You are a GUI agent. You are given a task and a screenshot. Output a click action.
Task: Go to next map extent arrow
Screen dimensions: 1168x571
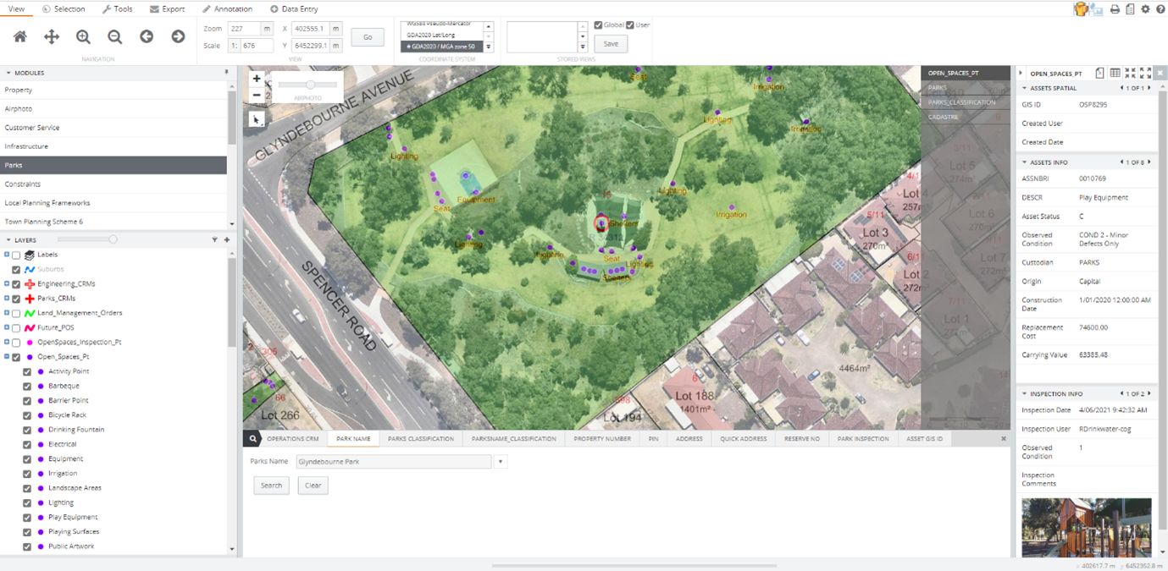178,36
